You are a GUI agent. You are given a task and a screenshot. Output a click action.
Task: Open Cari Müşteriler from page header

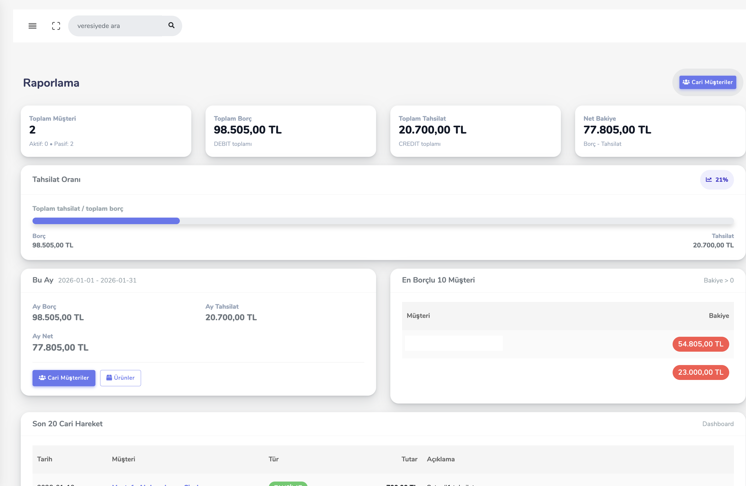coord(707,82)
